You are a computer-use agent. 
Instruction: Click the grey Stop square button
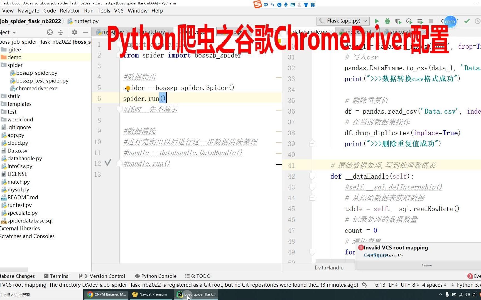click(x=431, y=21)
